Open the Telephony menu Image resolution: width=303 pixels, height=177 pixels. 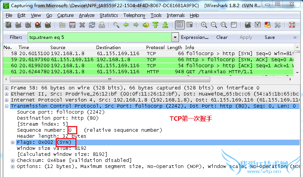coord(134,15)
